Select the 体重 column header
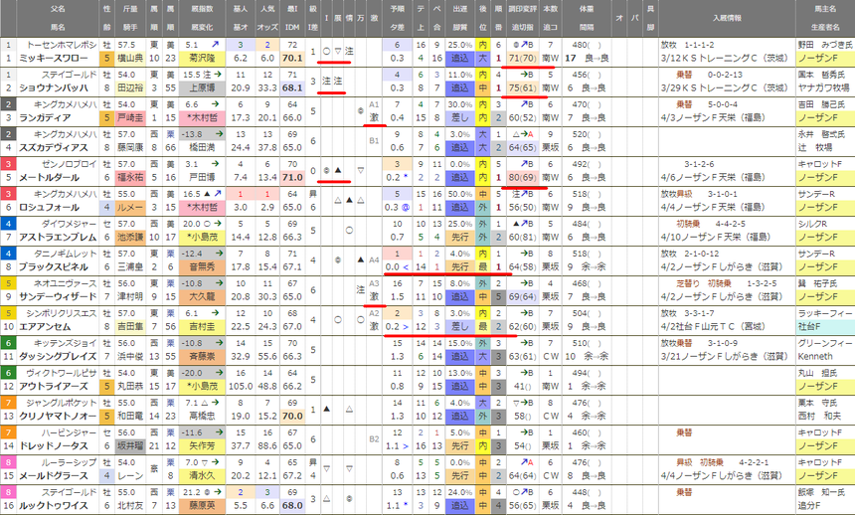 pyautogui.click(x=587, y=9)
